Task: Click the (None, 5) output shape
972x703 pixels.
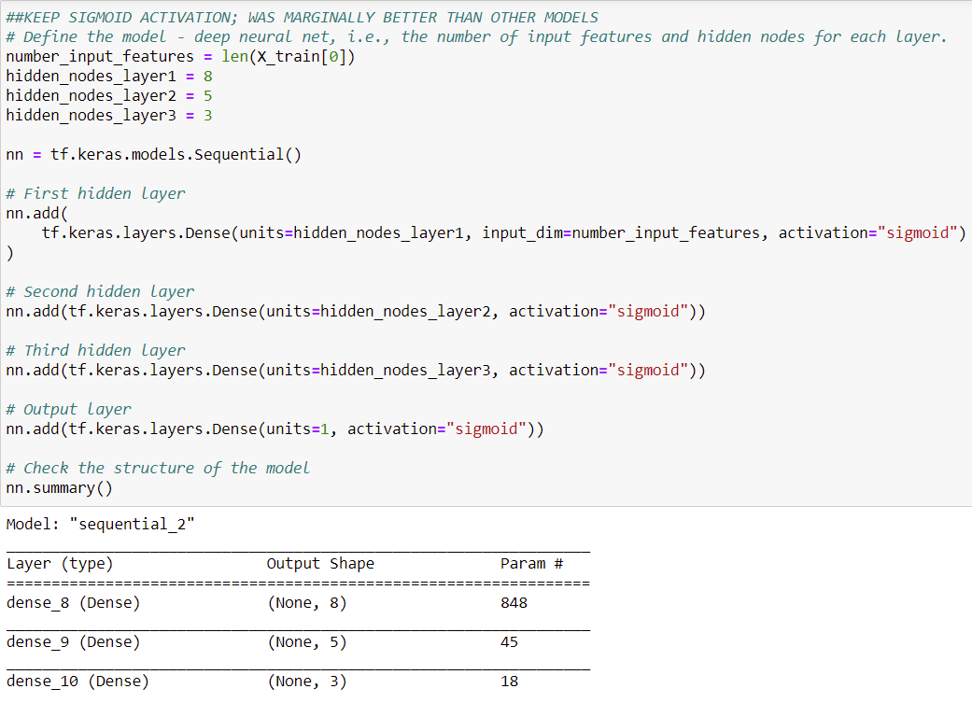Action: [307, 641]
